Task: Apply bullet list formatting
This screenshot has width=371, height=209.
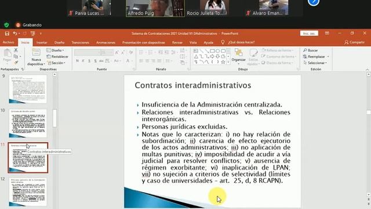Action: pos(141,53)
